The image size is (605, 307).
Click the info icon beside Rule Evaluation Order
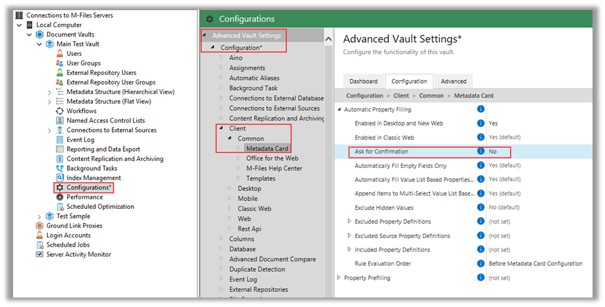pyautogui.click(x=481, y=264)
